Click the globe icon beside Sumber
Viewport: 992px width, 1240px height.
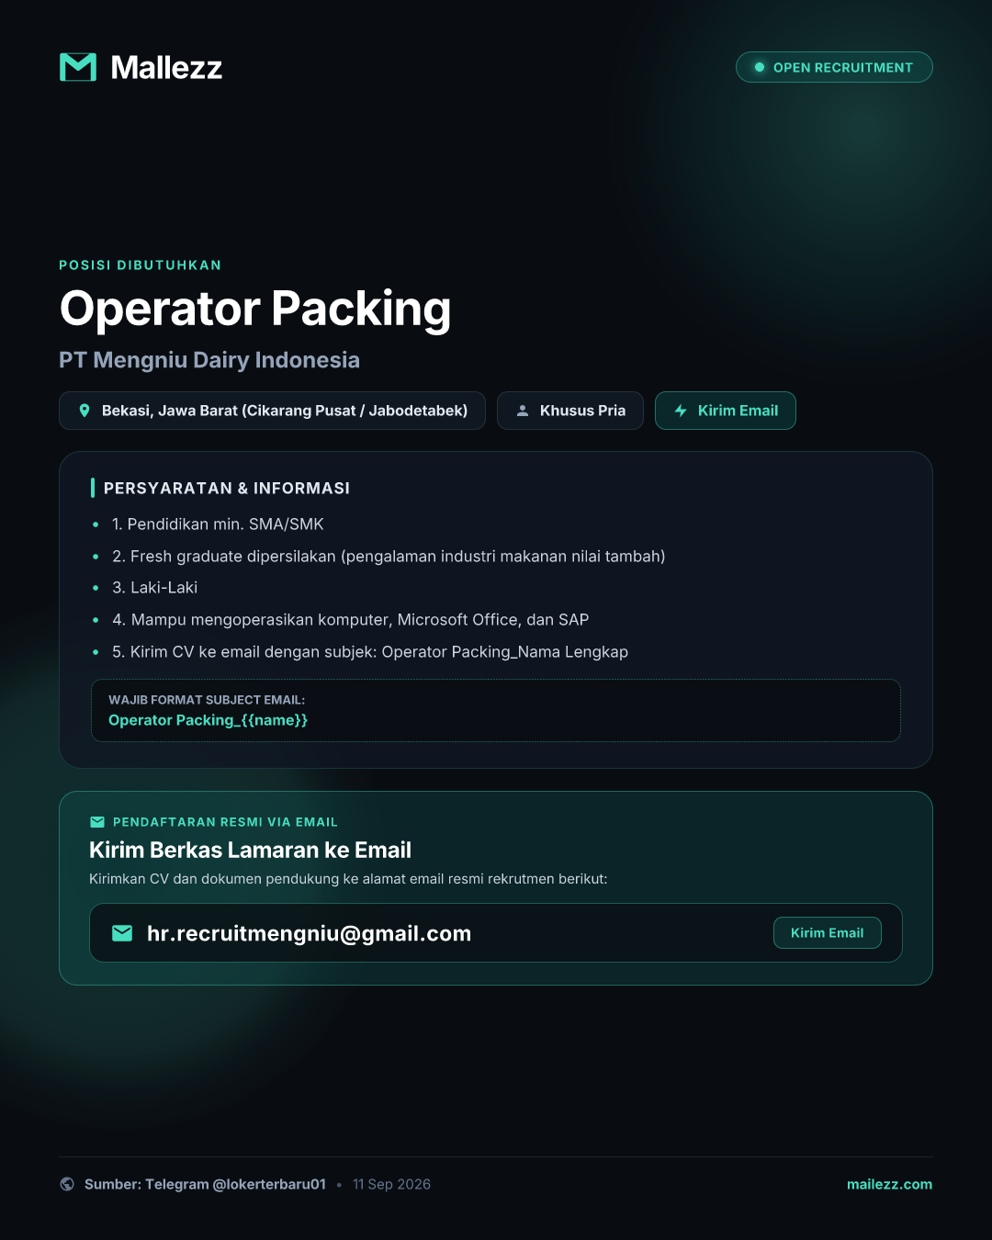[x=67, y=1184]
